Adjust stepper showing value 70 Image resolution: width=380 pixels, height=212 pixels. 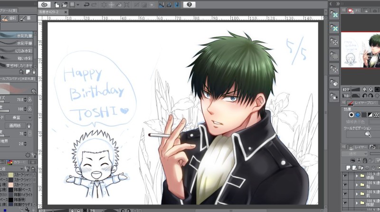pyautogui.click(x=25, y=134)
